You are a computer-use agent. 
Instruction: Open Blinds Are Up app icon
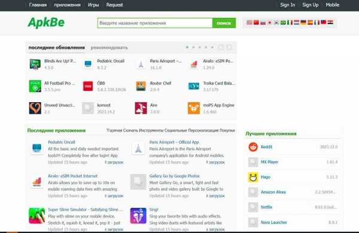[x=35, y=65]
